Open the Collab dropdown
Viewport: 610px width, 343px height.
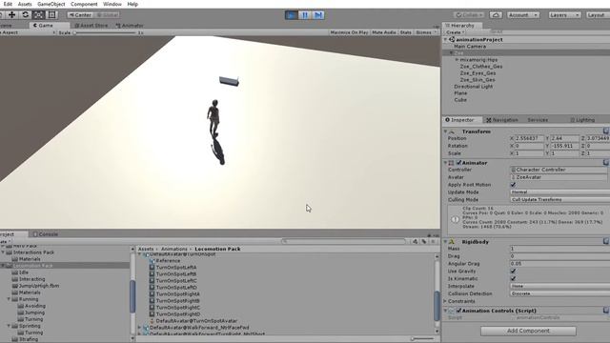point(469,15)
